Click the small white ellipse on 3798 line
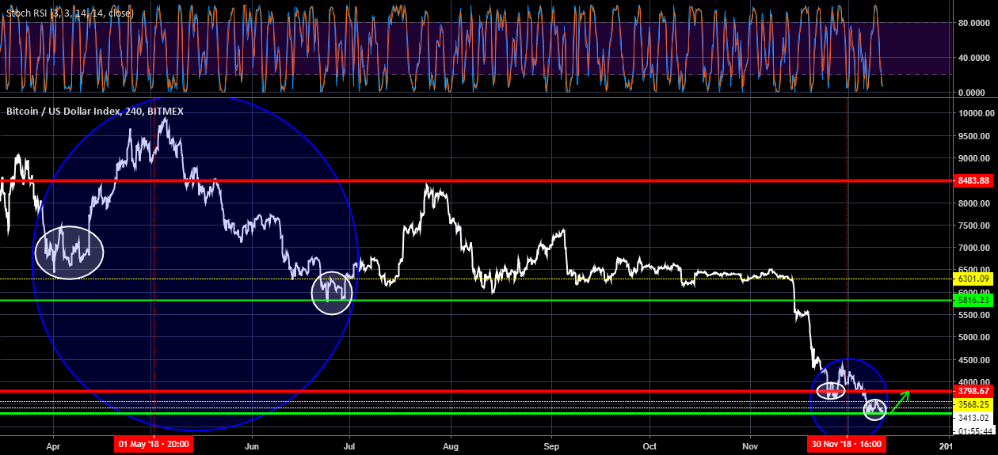 pos(830,390)
